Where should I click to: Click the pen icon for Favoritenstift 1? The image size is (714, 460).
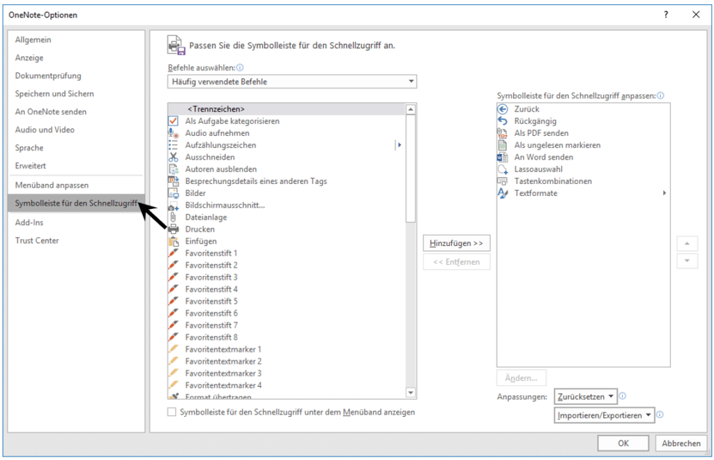(x=173, y=253)
